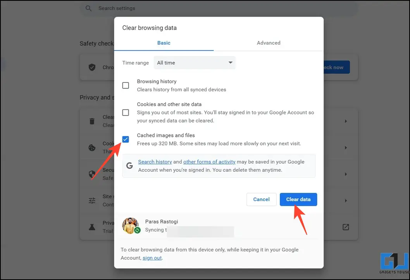Uncheck Cached images and files
Viewport: 410px width, 280px height.
126,139
